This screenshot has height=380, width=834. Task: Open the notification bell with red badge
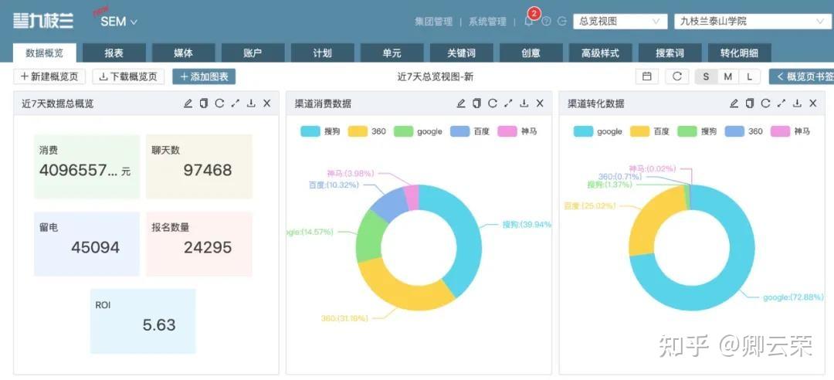529,21
